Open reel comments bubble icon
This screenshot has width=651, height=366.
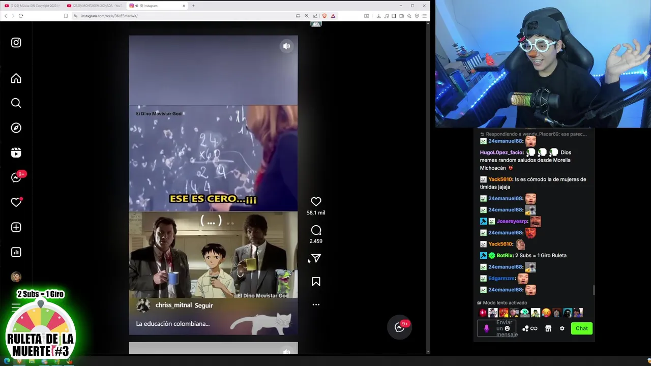[316, 230]
